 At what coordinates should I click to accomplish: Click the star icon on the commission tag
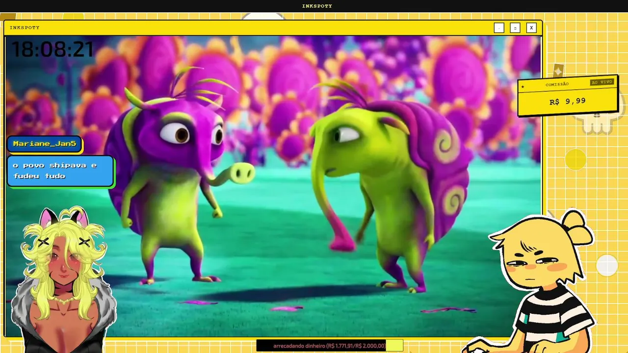click(x=523, y=87)
